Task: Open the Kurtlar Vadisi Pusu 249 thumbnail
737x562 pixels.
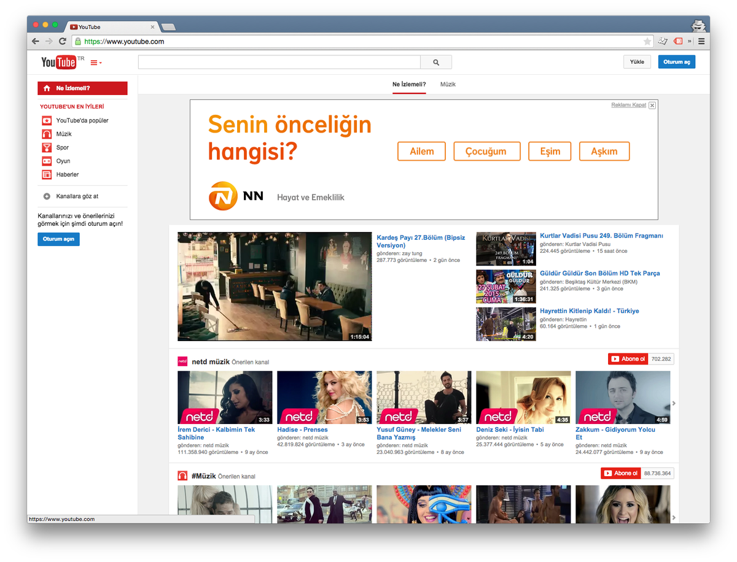Action: point(506,248)
